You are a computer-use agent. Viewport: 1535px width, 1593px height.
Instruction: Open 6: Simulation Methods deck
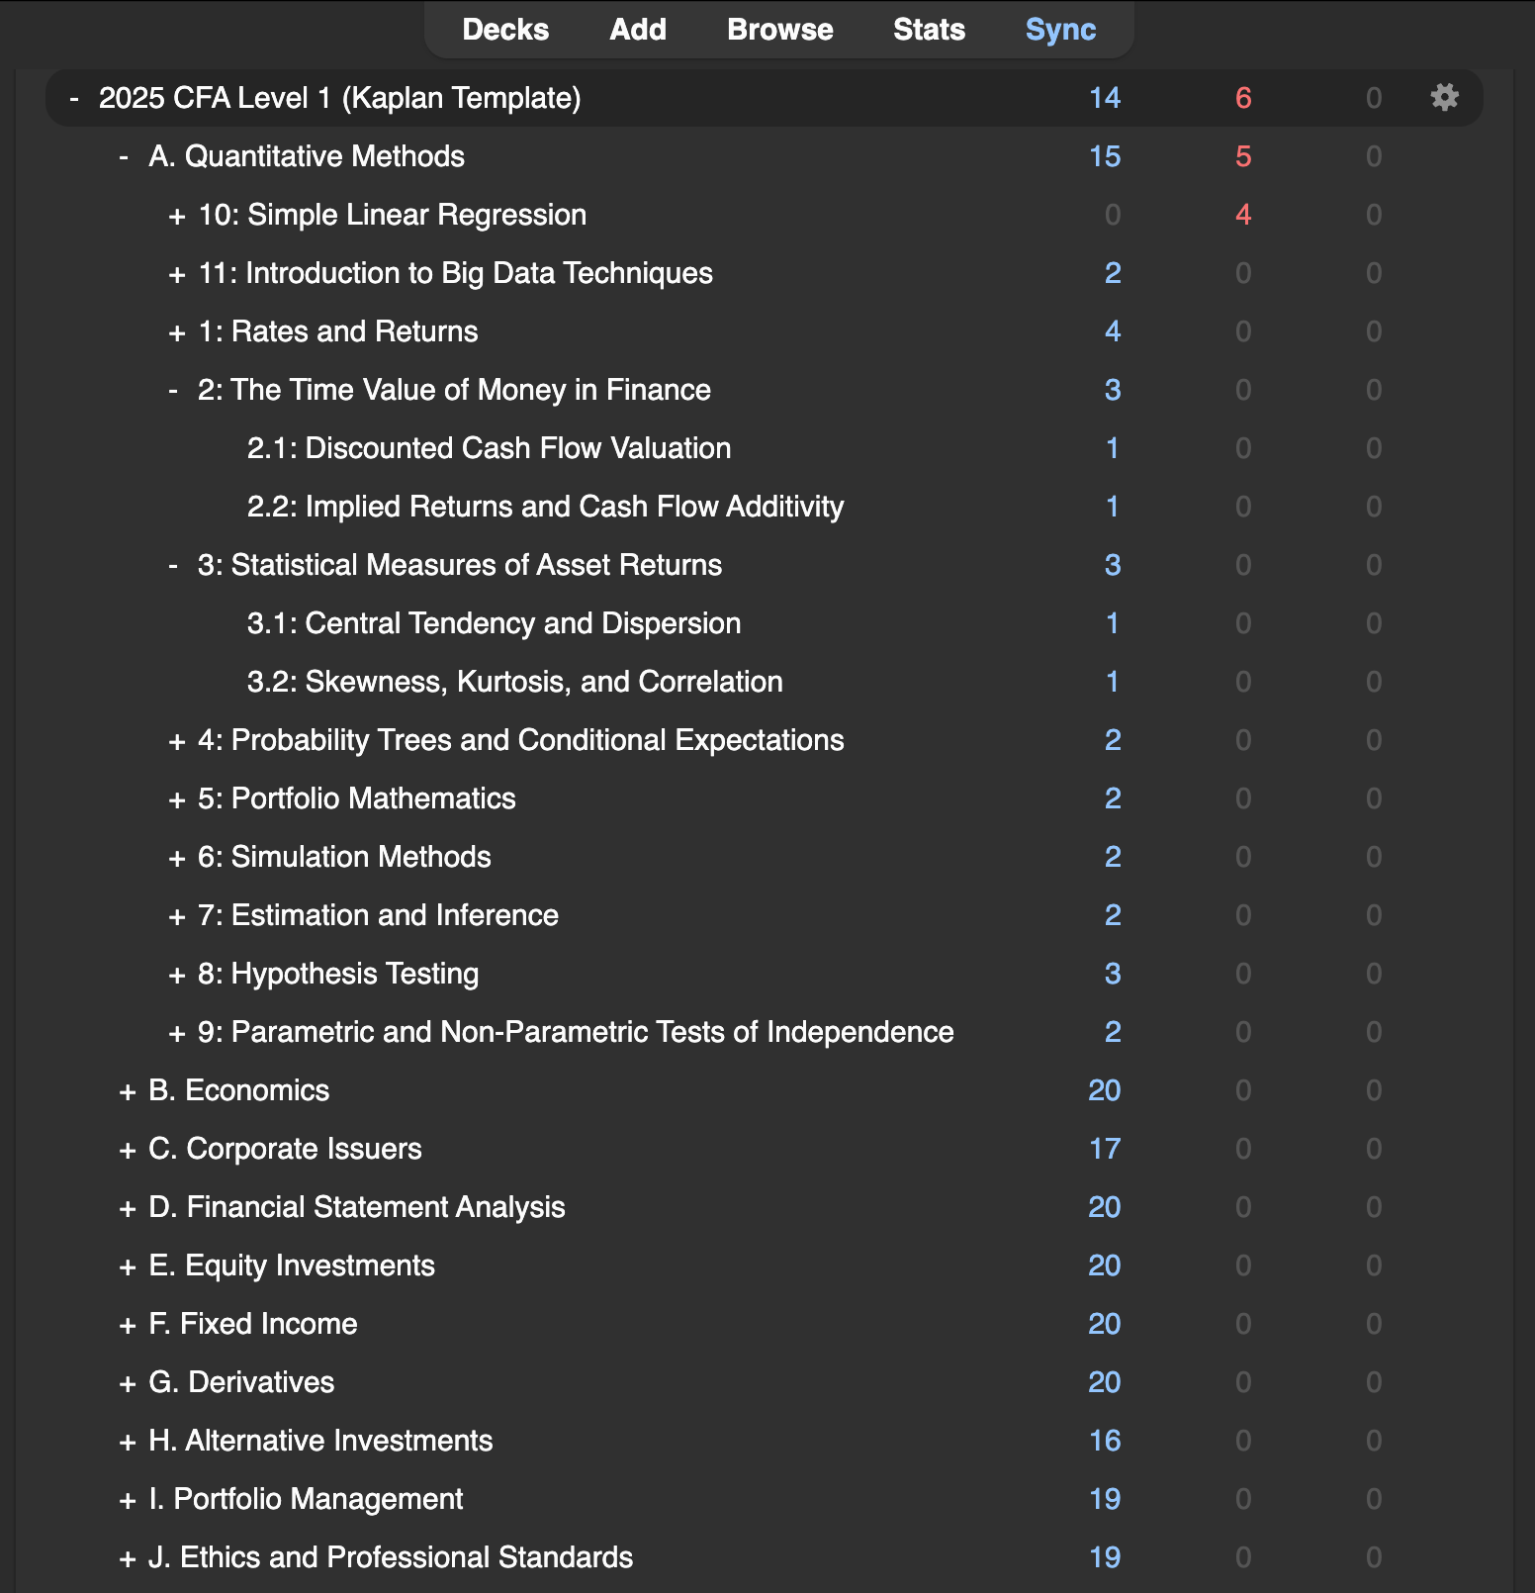pos(344,857)
